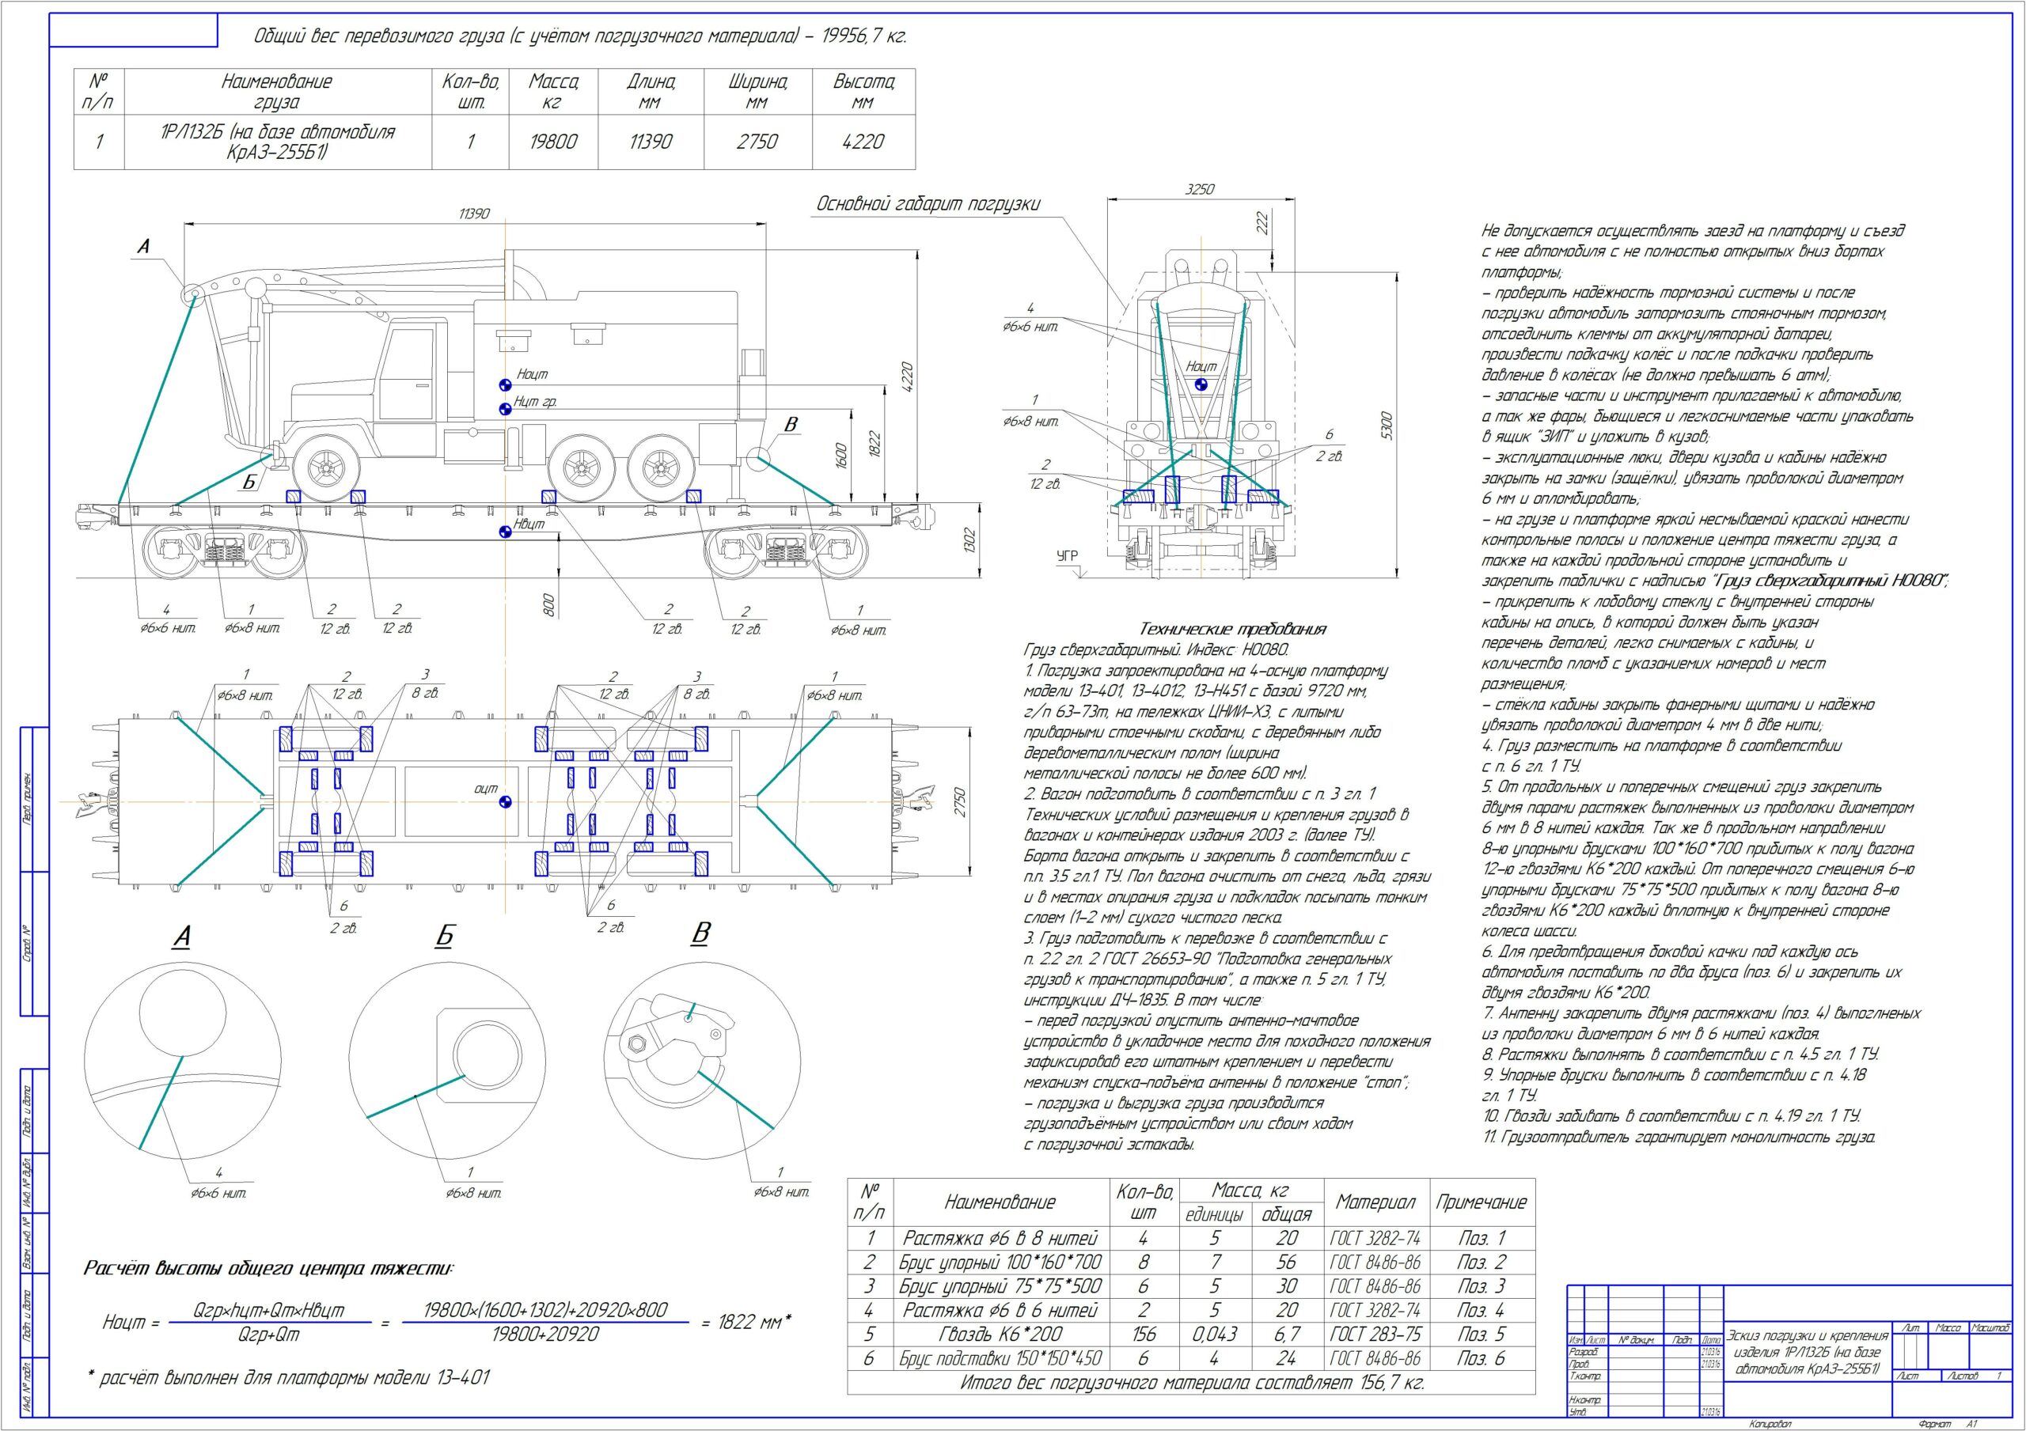
Task: Click the '11390' length cell in cargo table
Action: (x=651, y=142)
